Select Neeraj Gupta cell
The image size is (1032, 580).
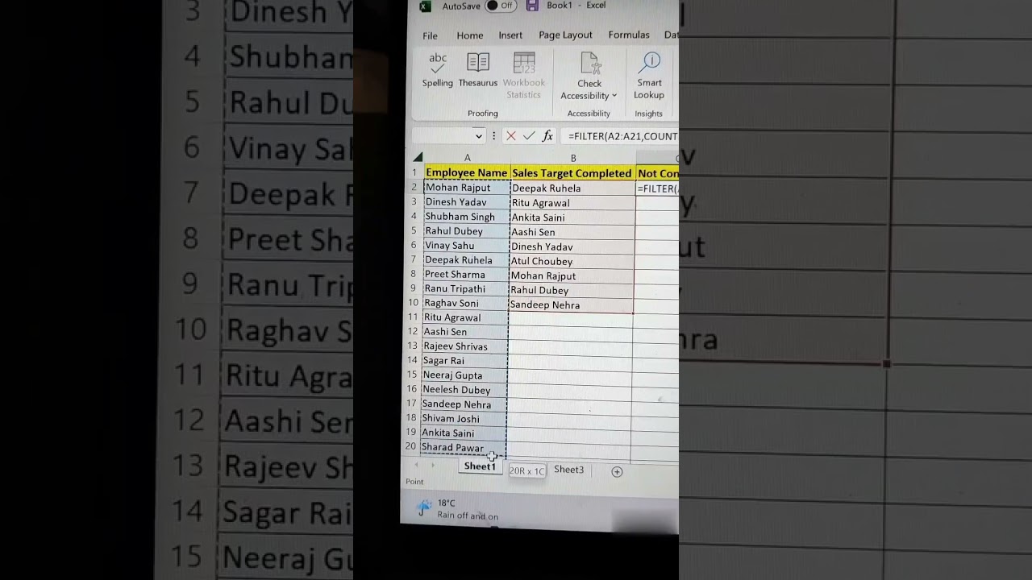(464, 375)
